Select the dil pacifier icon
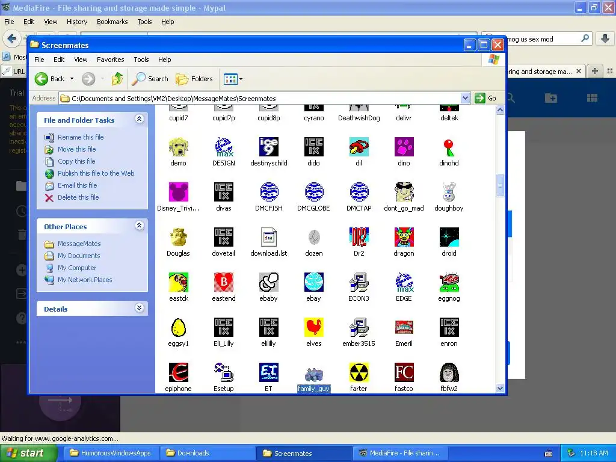Image resolution: width=616 pixels, height=462 pixels. pyautogui.click(x=359, y=147)
